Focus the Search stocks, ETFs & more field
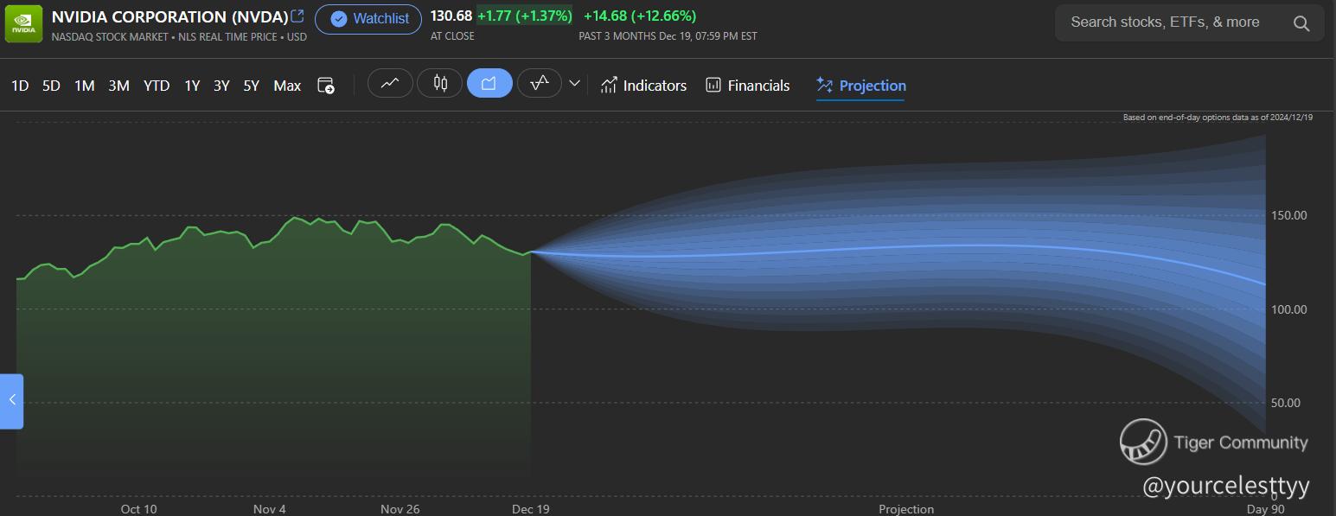The width and height of the screenshot is (1336, 516). [1189, 22]
